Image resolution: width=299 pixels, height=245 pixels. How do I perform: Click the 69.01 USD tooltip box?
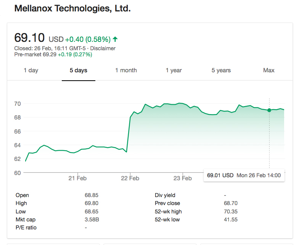[244, 175]
